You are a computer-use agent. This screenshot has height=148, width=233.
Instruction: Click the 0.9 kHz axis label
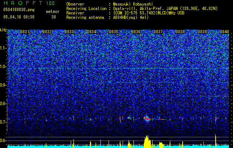click(x=3, y=85)
